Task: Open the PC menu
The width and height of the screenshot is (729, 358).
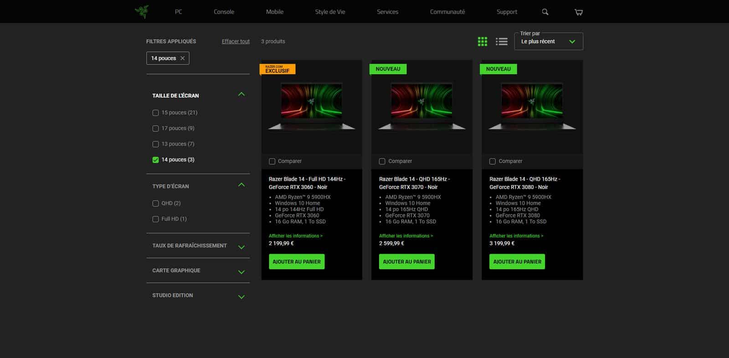Action: [179, 12]
